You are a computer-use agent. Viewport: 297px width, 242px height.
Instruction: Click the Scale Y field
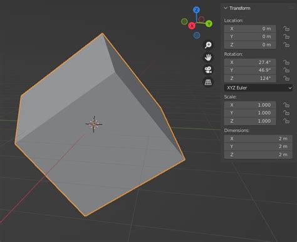pyautogui.click(x=250, y=113)
